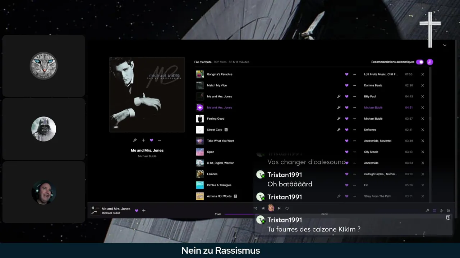Open Andromida, Nevertel artist link
The image size is (460, 258).
(x=378, y=141)
